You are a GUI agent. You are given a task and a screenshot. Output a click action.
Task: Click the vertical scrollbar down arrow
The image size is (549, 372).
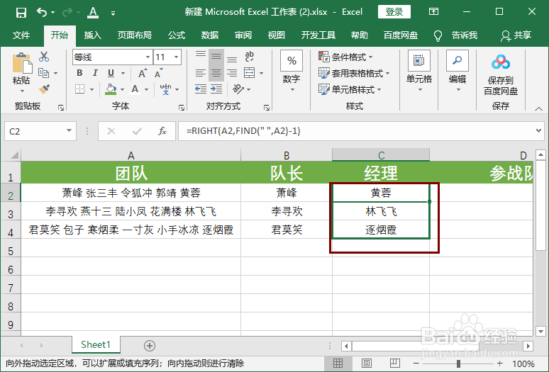(x=540, y=331)
